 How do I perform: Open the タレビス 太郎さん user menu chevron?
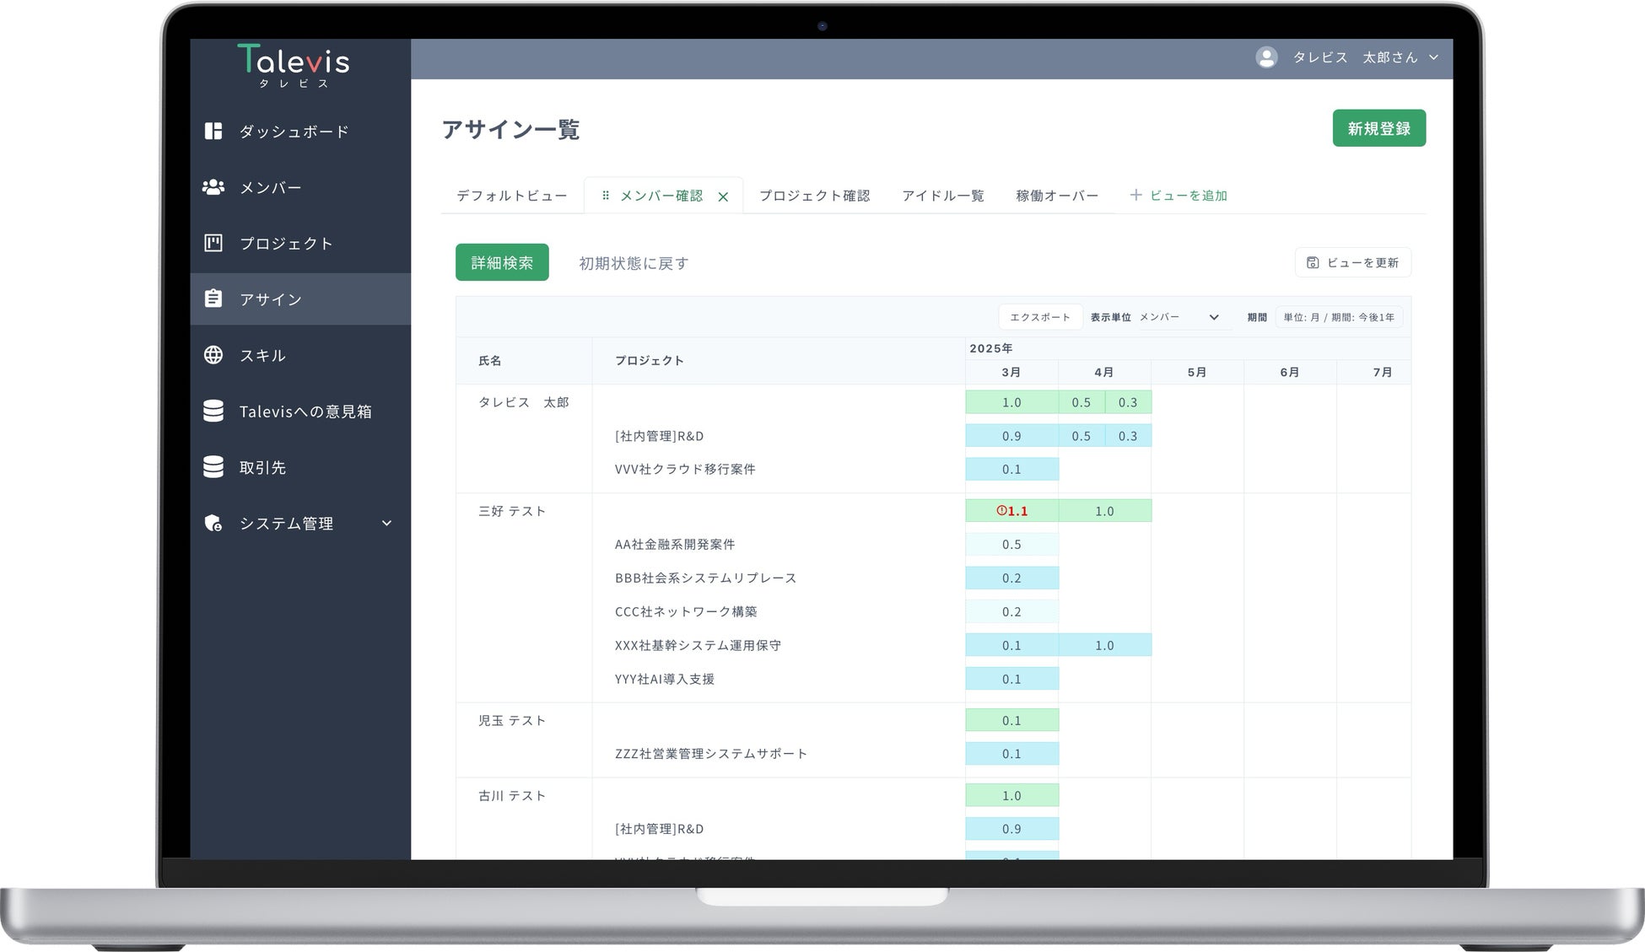(x=1433, y=57)
